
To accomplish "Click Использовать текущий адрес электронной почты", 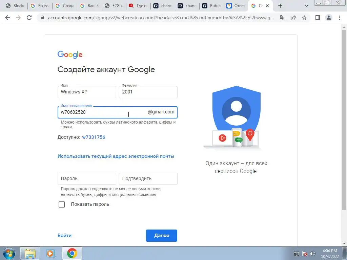I will [116, 156].
